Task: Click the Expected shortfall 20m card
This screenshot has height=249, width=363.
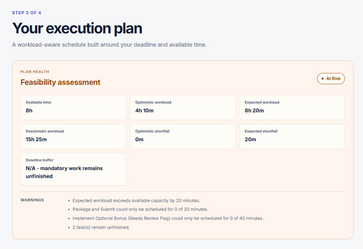Action: 292,136
